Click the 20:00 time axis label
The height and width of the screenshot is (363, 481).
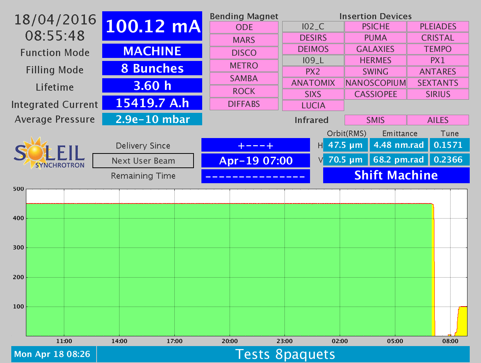pos(230,341)
